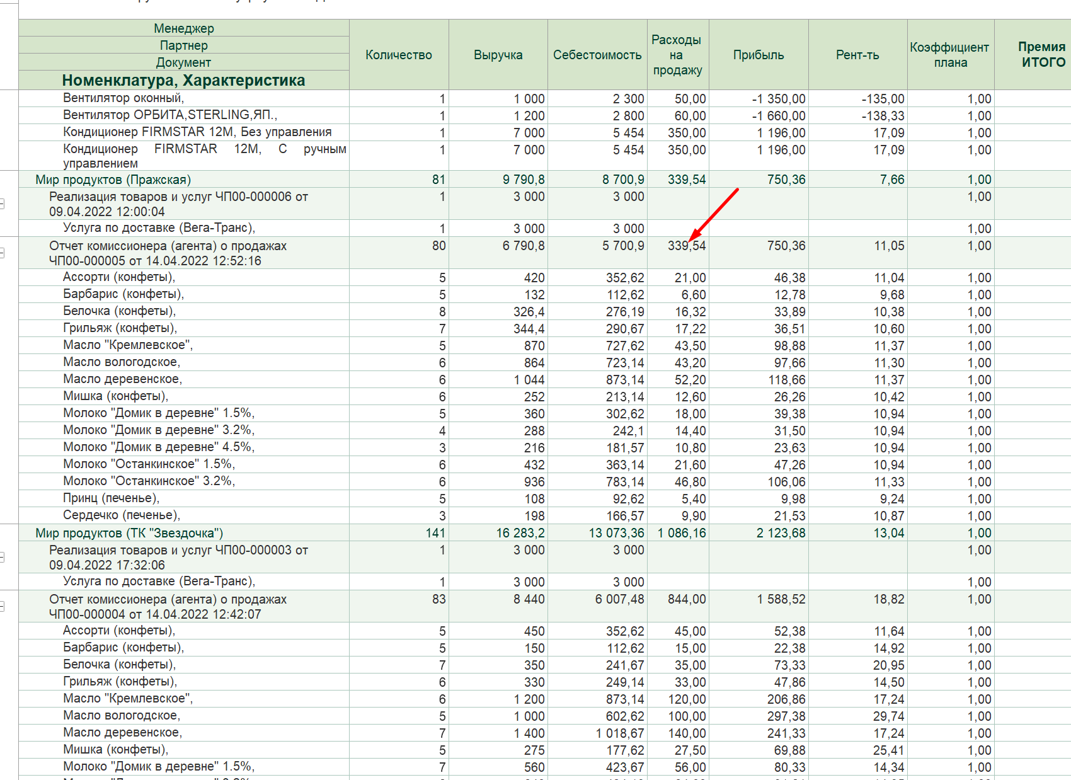Image resolution: width=1071 pixels, height=780 pixels.
Task: Click the Коэффициент плана header
Action: (x=951, y=55)
